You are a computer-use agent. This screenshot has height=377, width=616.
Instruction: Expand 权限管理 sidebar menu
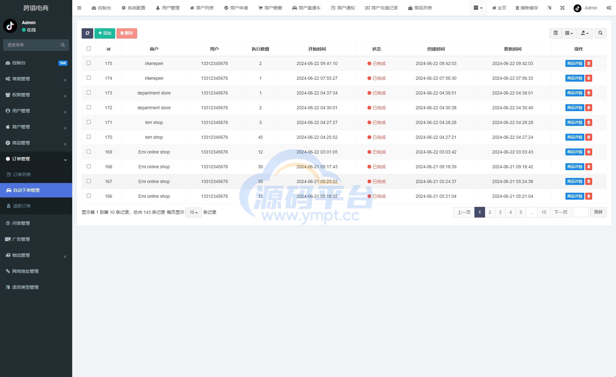click(x=36, y=95)
